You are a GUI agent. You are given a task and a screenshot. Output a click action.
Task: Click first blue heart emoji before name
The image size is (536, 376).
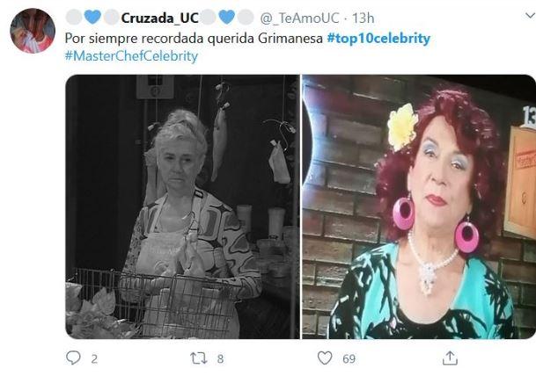[92, 17]
